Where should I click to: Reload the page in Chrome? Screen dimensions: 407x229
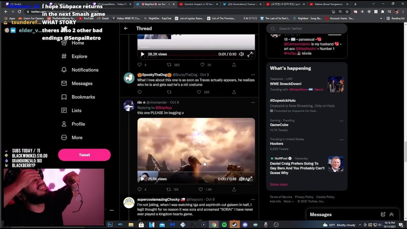point(19,11)
